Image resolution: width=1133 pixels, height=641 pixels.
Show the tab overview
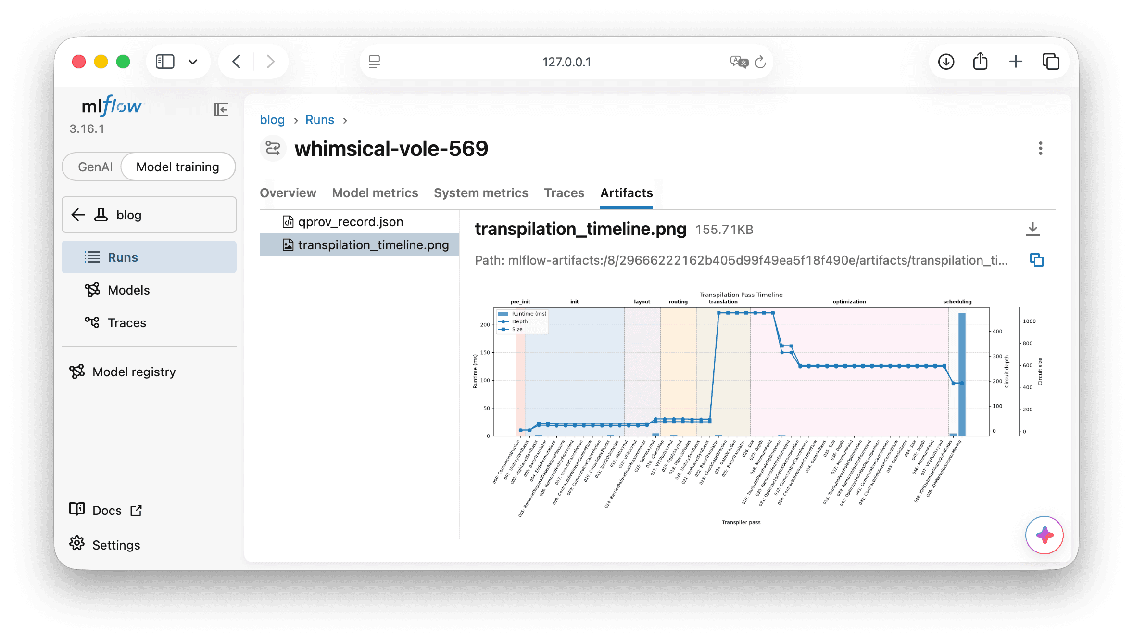(x=1051, y=62)
